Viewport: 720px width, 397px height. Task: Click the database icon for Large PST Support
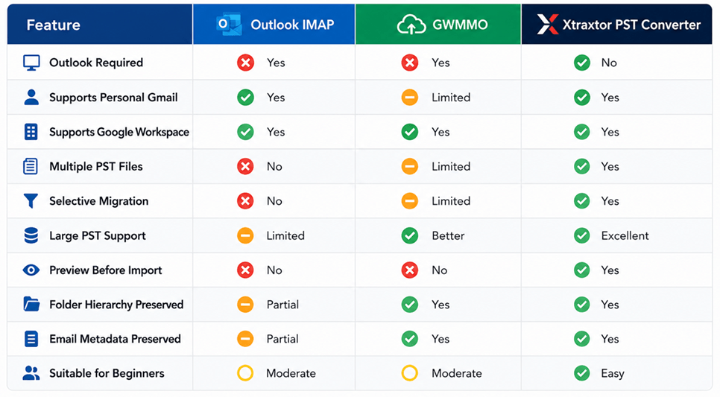pos(31,235)
